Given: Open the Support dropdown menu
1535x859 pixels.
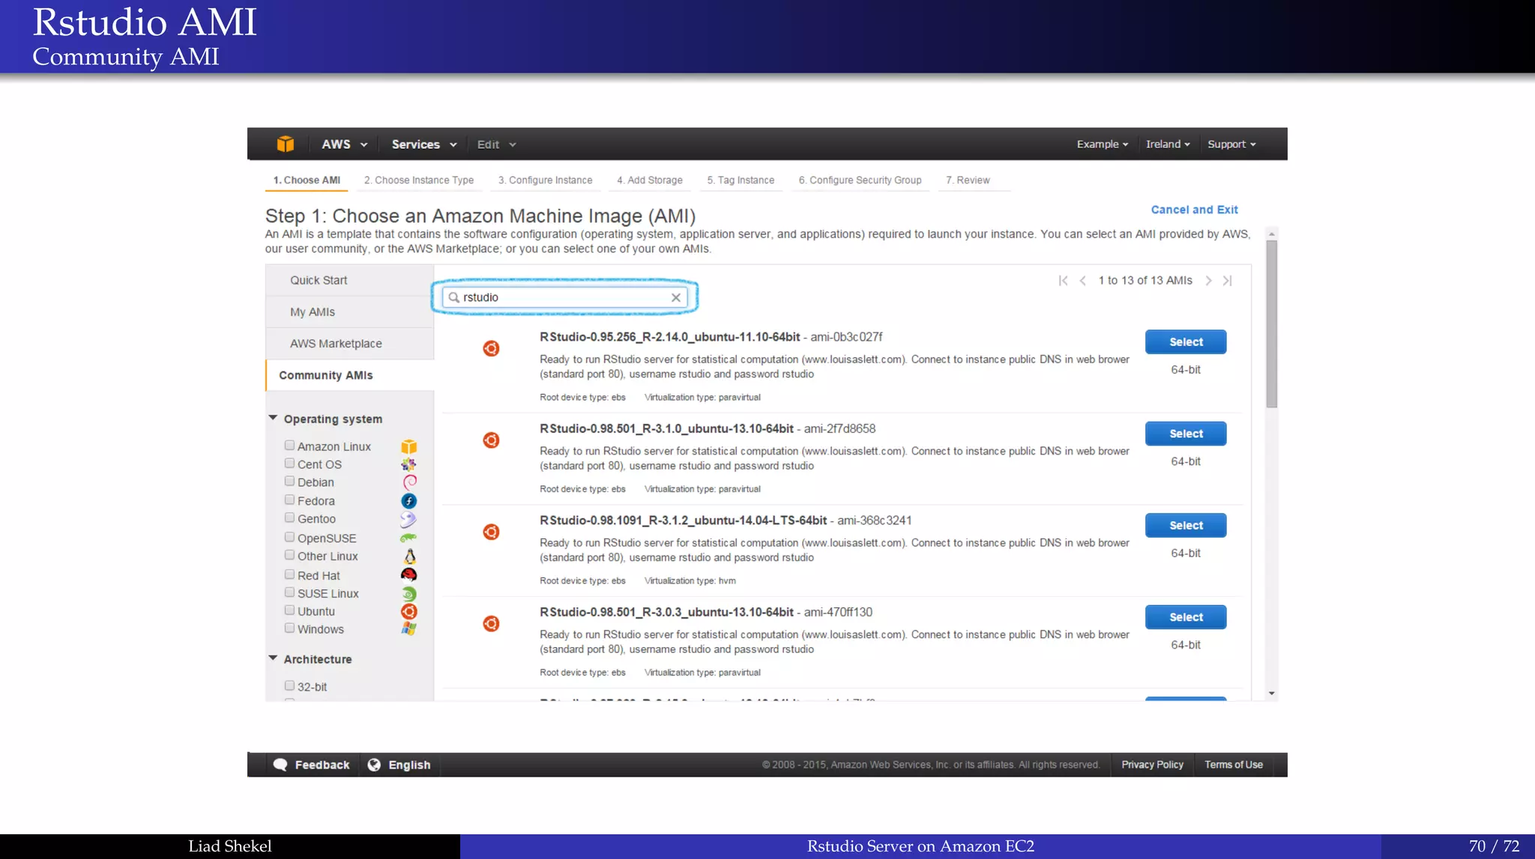Looking at the screenshot, I should click(1231, 145).
